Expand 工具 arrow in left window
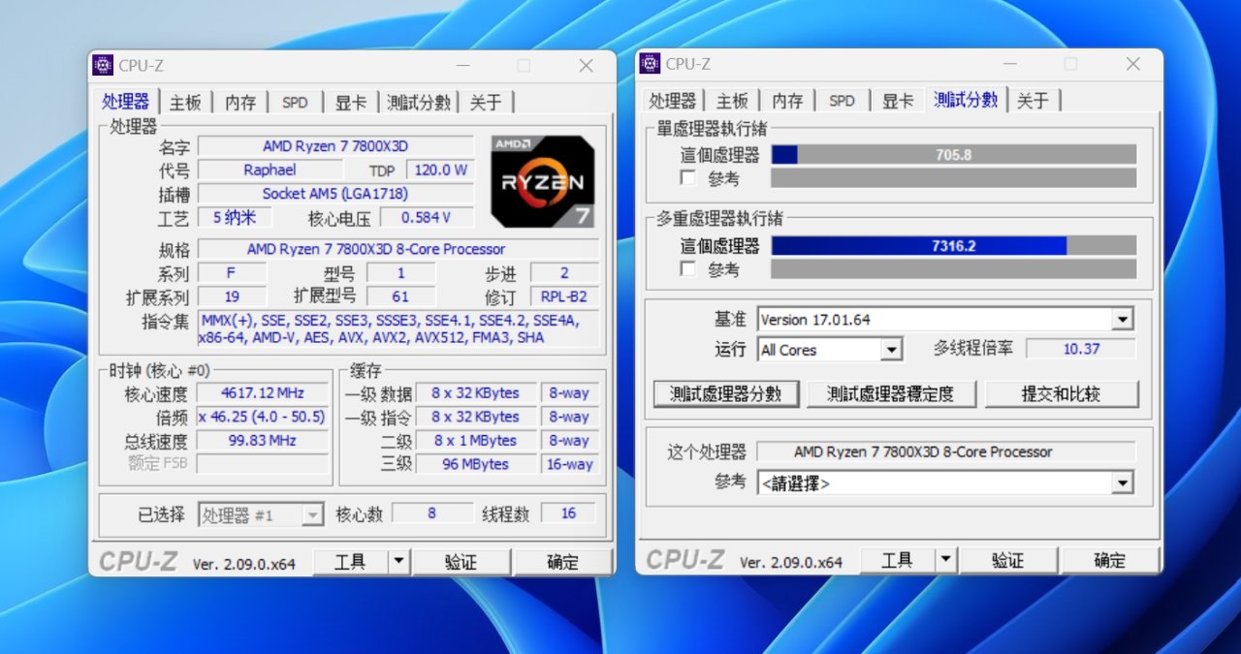Viewport: 1241px width, 654px height. tap(398, 562)
